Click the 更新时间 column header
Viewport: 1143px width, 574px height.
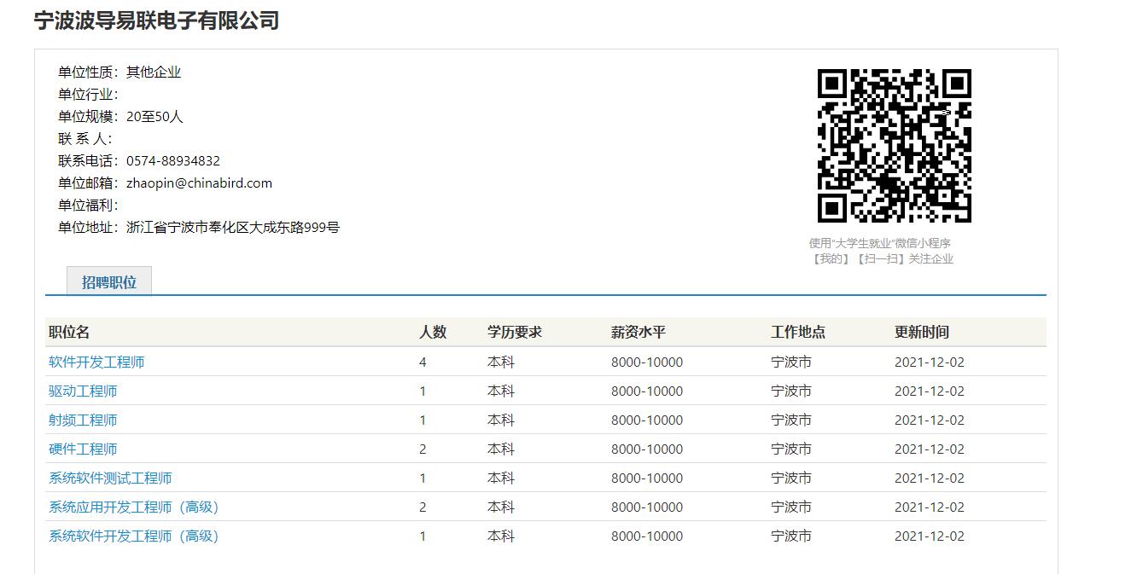tap(922, 332)
